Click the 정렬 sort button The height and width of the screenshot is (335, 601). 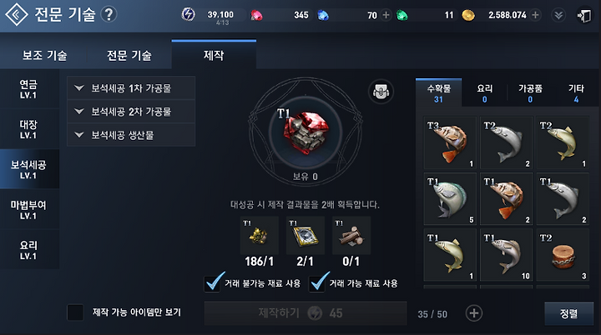(568, 313)
